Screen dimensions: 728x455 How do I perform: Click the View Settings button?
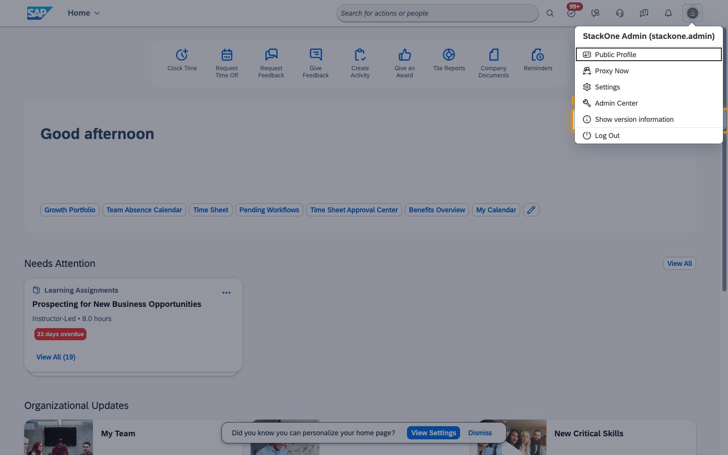coord(434,433)
